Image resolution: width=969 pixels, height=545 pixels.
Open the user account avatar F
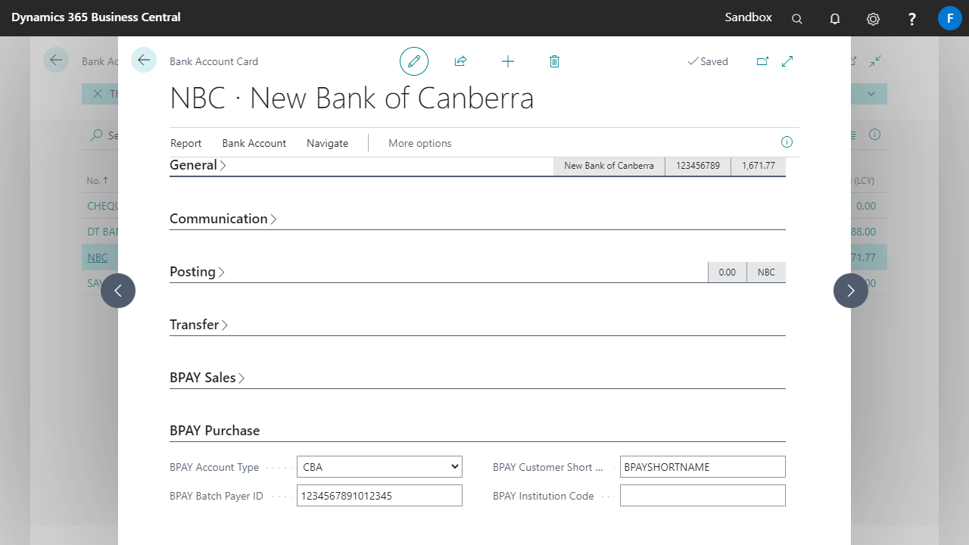click(x=950, y=18)
